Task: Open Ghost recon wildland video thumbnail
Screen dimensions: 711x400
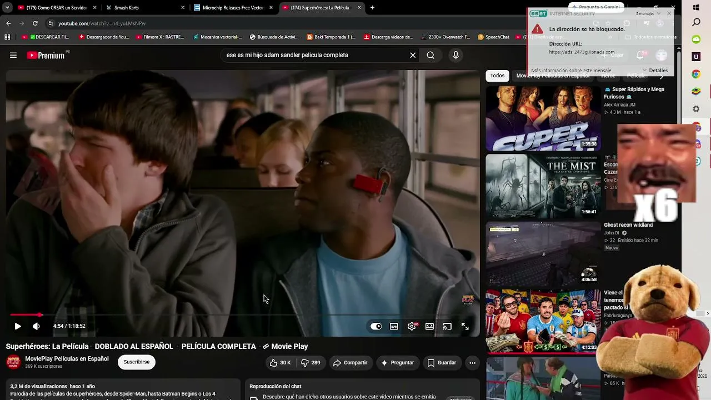Action: tap(543, 254)
